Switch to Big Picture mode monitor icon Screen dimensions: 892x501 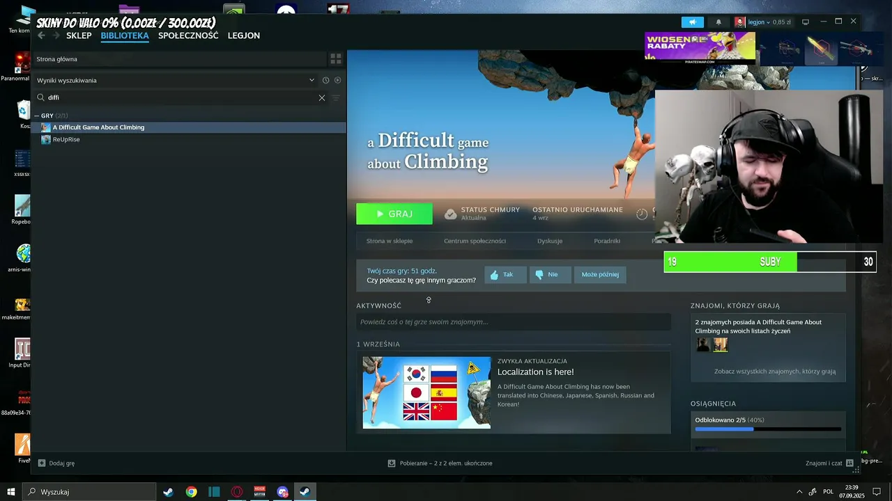(x=806, y=22)
